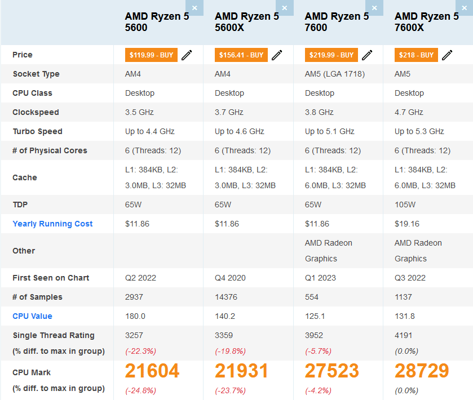
Task: Edit price pencil icon for Ryzen 5 7600X
Action: click(x=447, y=55)
